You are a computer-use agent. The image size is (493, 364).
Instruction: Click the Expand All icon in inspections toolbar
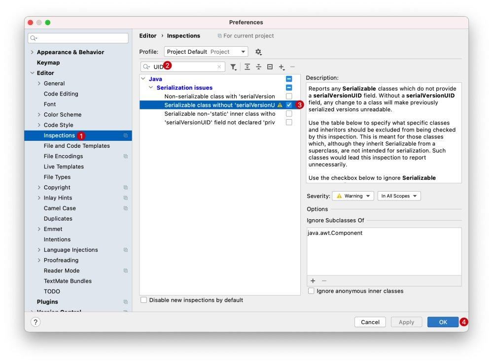click(x=247, y=67)
